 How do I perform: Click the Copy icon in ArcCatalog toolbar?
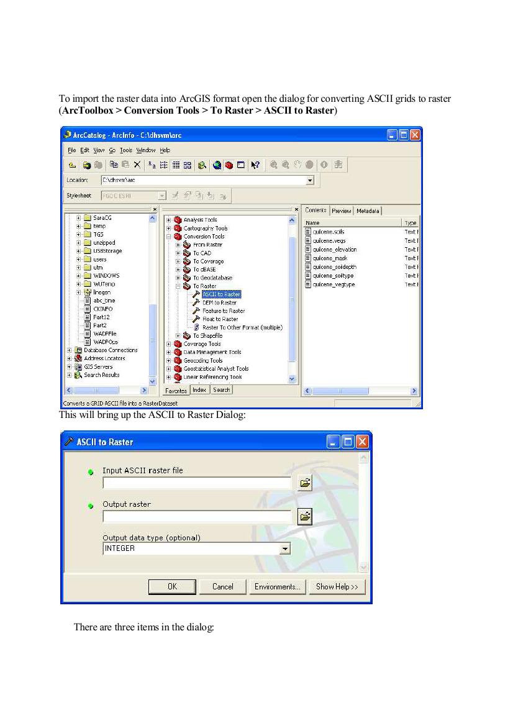pyautogui.click(x=114, y=165)
